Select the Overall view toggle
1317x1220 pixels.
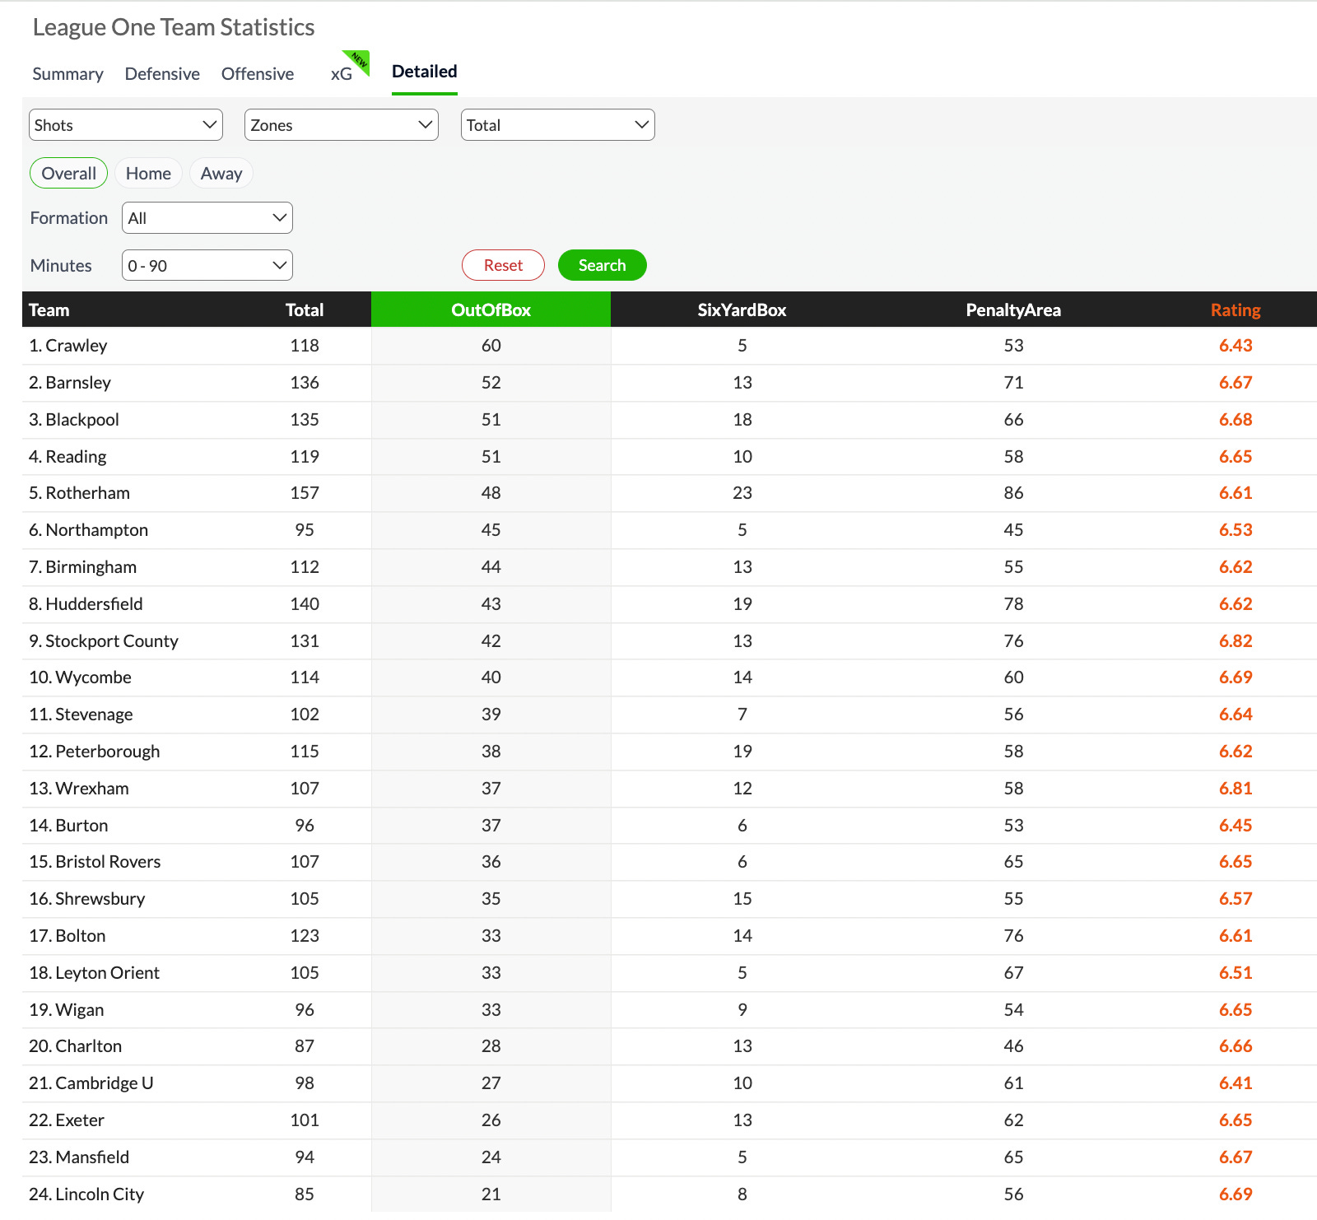(69, 174)
